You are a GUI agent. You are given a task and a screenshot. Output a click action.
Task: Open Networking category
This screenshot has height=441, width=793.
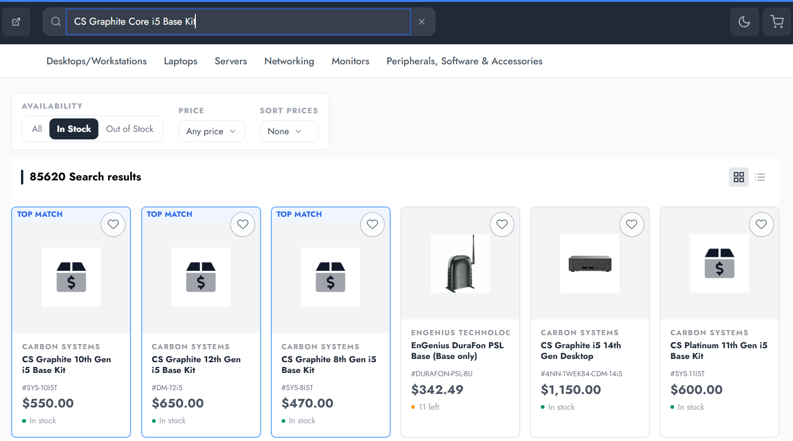coord(289,61)
